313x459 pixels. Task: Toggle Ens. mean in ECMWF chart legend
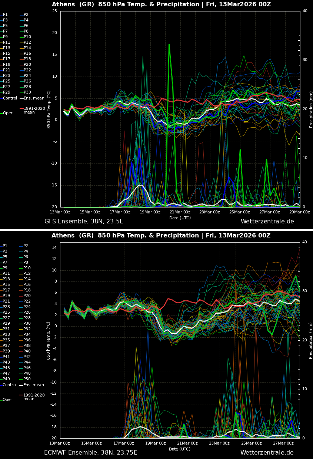click(33, 385)
